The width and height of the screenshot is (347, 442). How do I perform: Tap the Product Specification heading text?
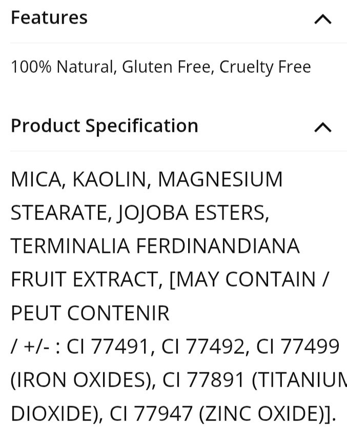click(104, 126)
